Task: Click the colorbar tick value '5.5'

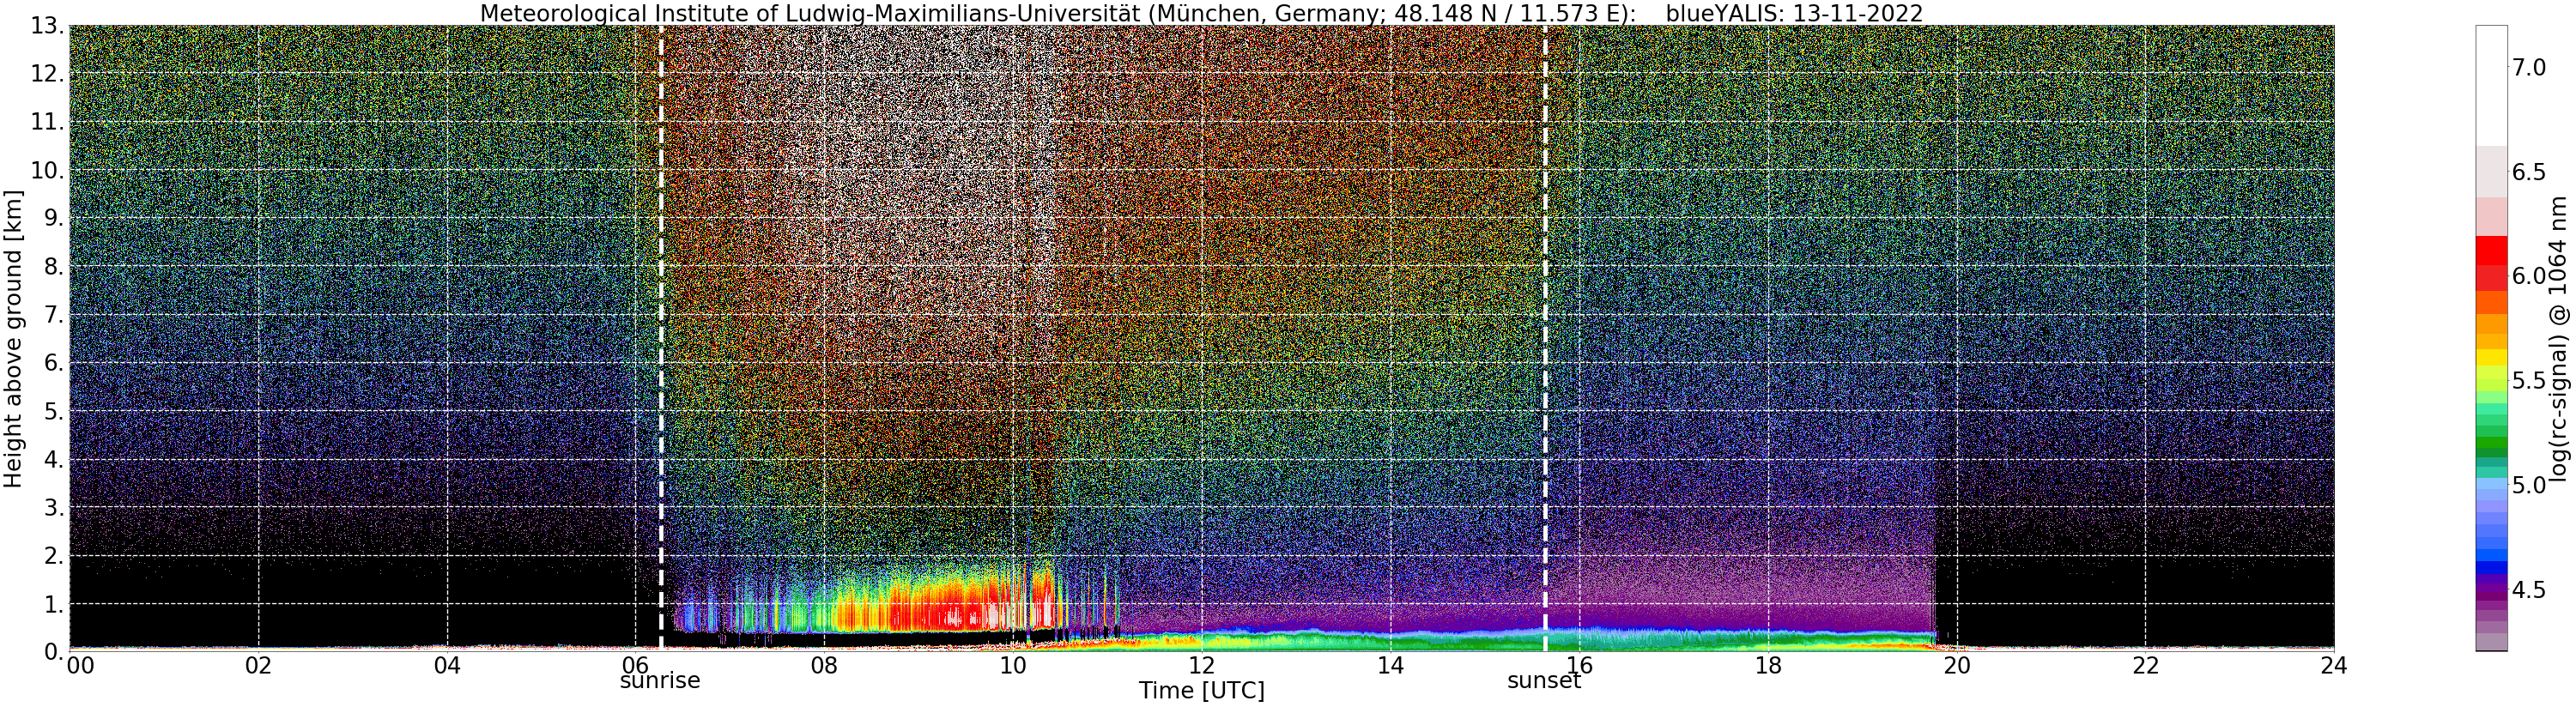Action: click(x=2529, y=381)
